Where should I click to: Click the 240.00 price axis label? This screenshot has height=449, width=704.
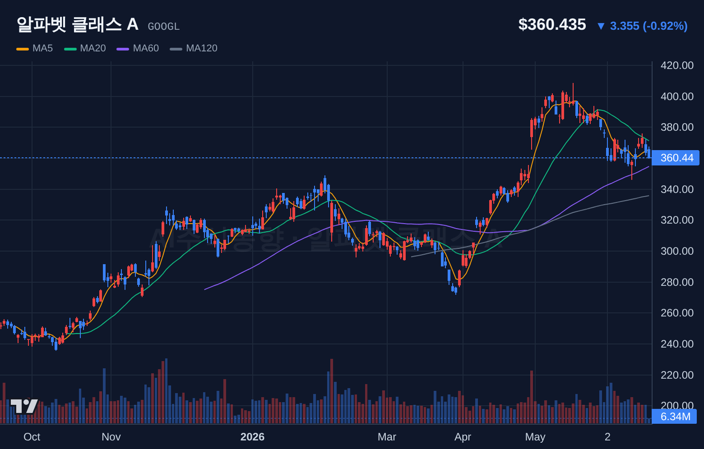(677, 344)
